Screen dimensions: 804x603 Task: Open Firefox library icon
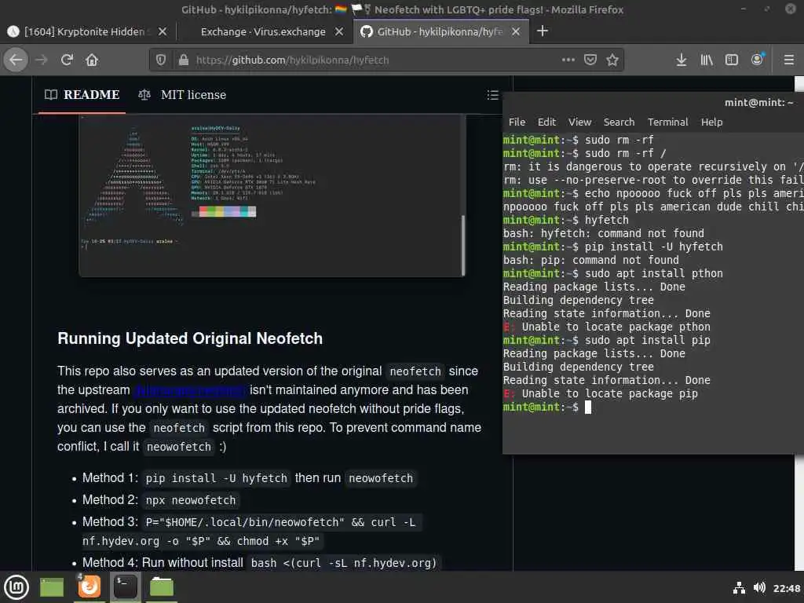coord(707,60)
